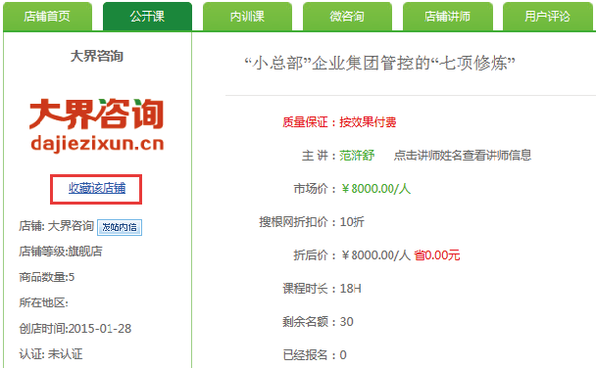596x368 pixels.
Task: Click the 创店时间:2015-01-28 text
Action: [75, 329]
